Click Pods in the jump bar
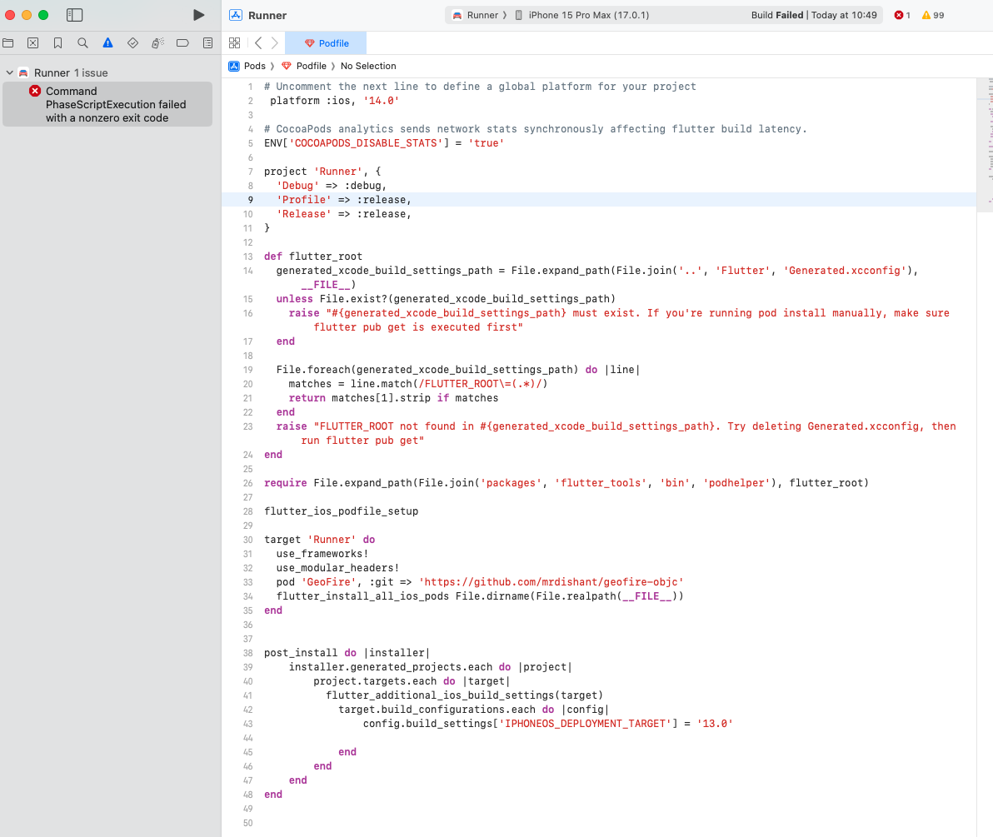The width and height of the screenshot is (993, 837). coord(254,66)
